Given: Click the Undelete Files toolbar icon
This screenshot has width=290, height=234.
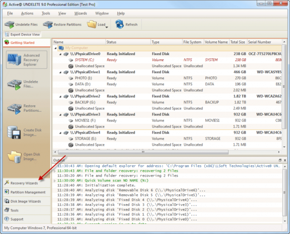Looking at the screenshot, I should coord(9,24).
